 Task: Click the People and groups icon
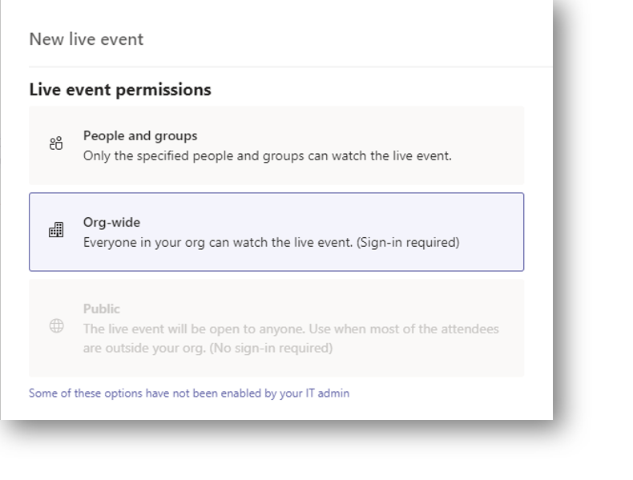(56, 144)
